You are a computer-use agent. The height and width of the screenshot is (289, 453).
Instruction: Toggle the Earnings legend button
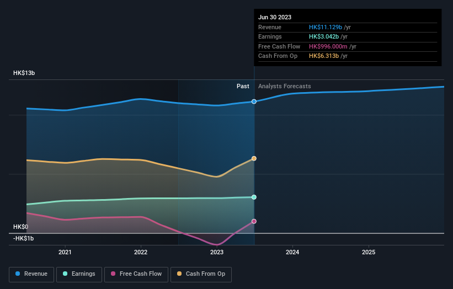pos(79,274)
